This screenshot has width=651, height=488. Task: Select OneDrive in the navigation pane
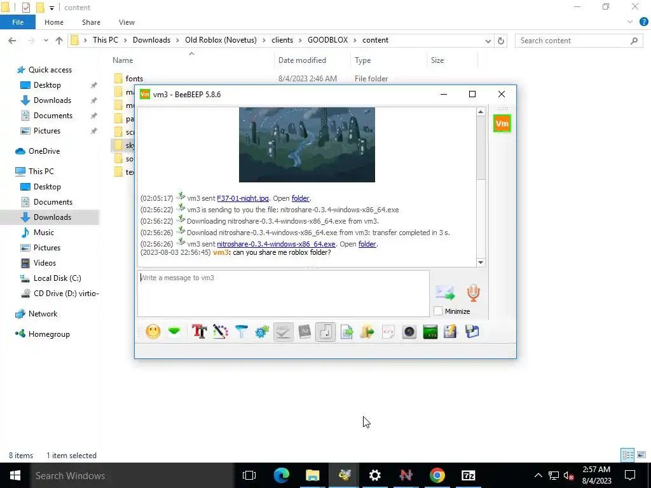tap(44, 151)
